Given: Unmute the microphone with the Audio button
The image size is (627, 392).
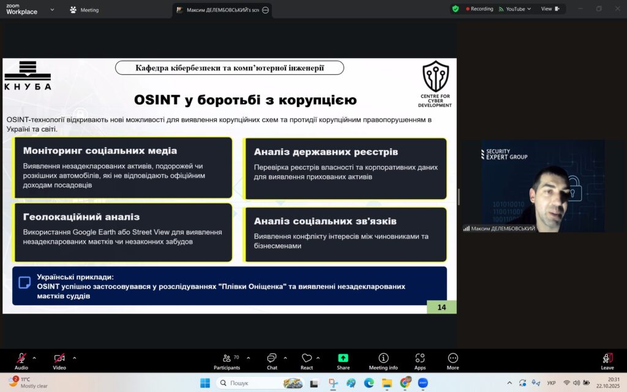Looking at the screenshot, I should tap(21, 360).
